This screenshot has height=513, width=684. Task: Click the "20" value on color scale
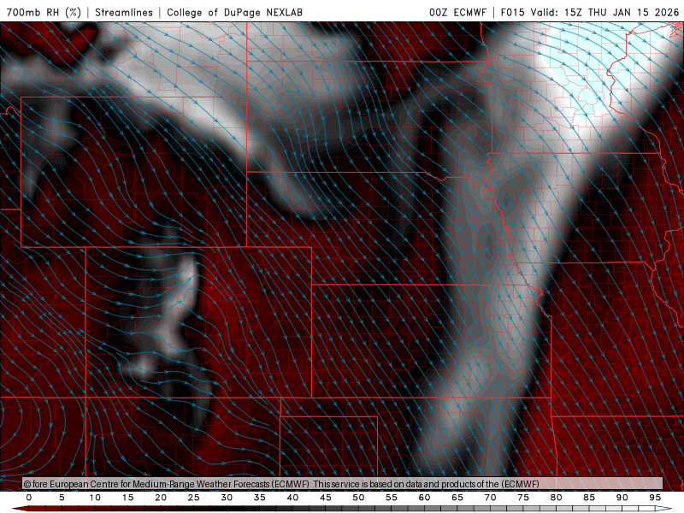[161, 498]
